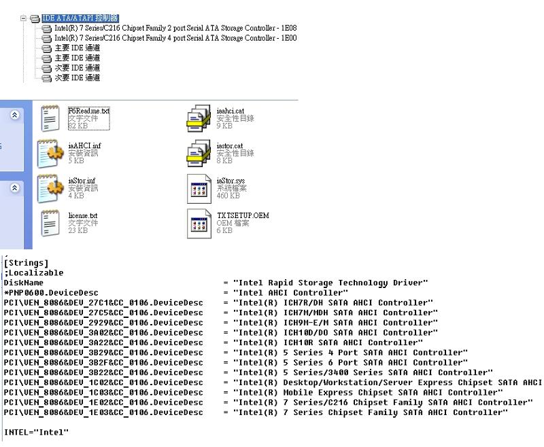Click the DEV_1C03 DeviceDesc key
Image resolution: width=544 pixels, height=447 pixels.
[x=103, y=393]
